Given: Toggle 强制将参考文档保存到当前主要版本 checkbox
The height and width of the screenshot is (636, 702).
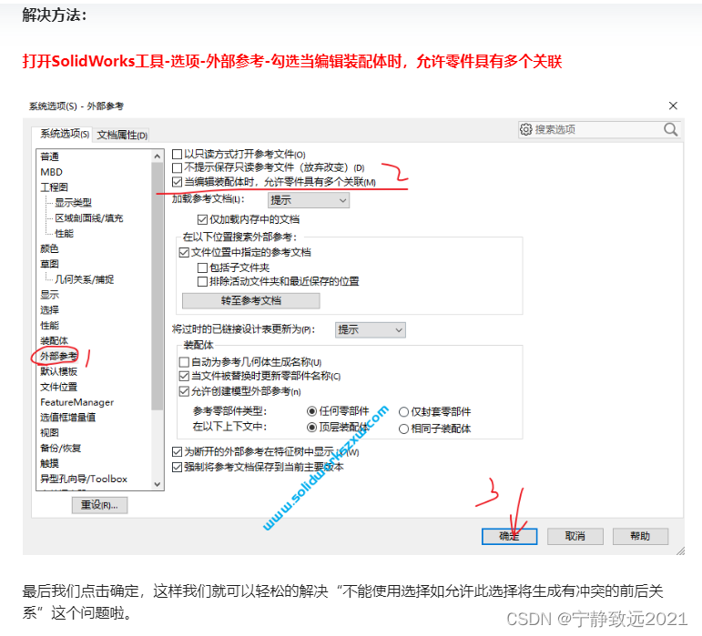Looking at the screenshot, I should (x=177, y=468).
